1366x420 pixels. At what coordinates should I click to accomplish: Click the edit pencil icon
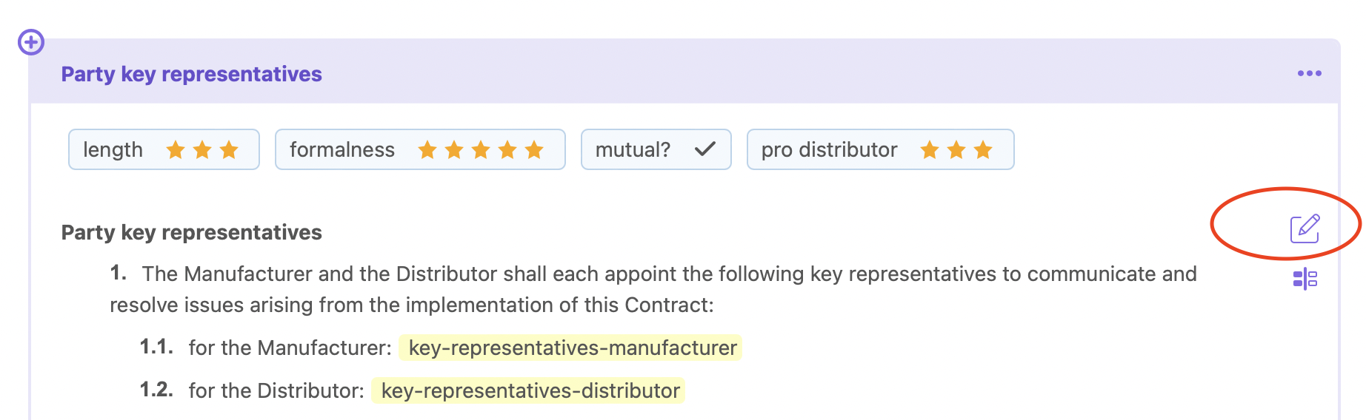point(1305,228)
